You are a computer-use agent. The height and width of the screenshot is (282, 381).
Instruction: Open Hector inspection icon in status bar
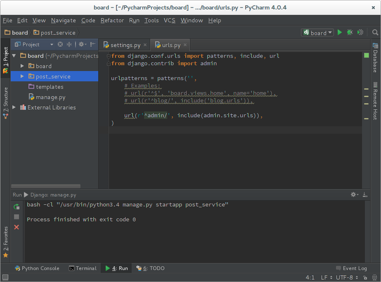tap(374, 277)
